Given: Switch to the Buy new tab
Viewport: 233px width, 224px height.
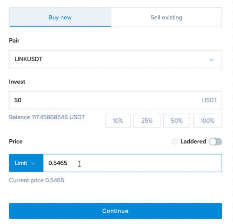Looking at the screenshot, I should click(60, 17).
